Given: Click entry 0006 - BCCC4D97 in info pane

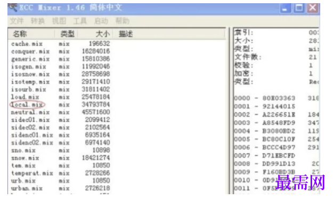Looking at the screenshot, I should (x=265, y=147).
